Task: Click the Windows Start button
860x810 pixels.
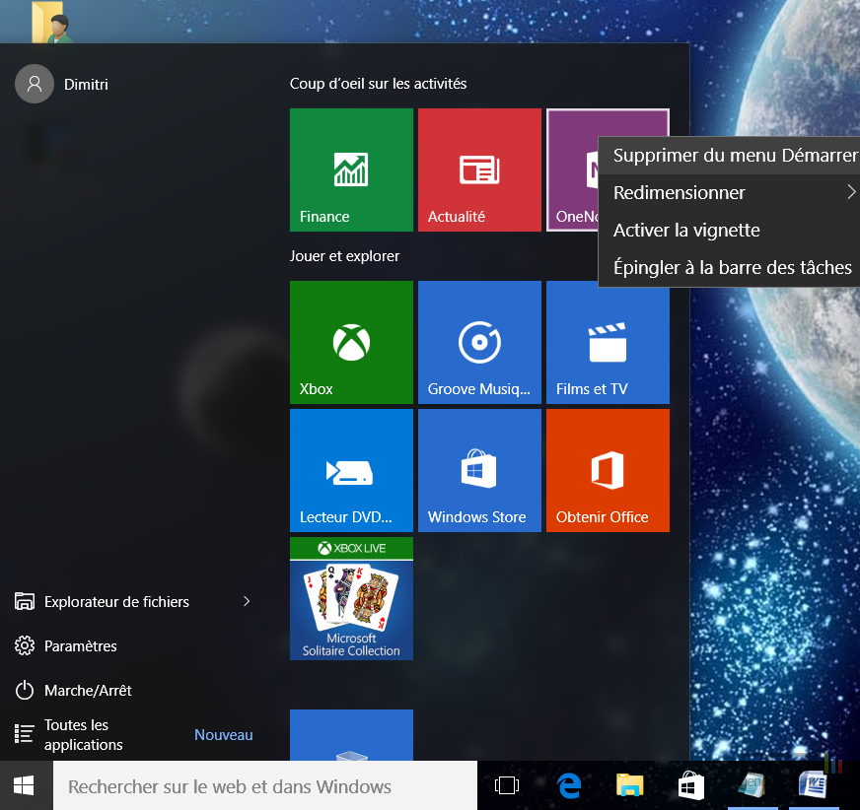Action: coord(24,785)
